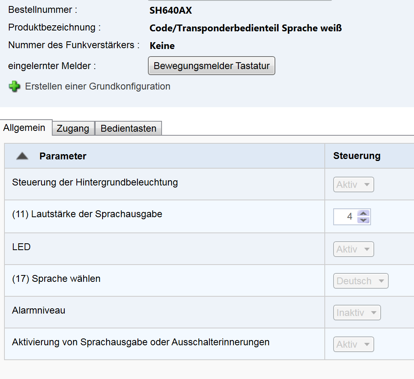
Task: Switch to the Zugang tab
Action: tap(73, 128)
